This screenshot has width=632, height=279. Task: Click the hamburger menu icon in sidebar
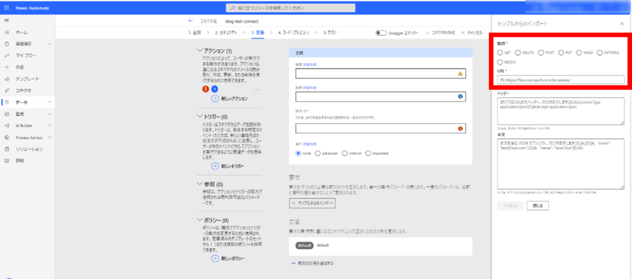(6, 20)
